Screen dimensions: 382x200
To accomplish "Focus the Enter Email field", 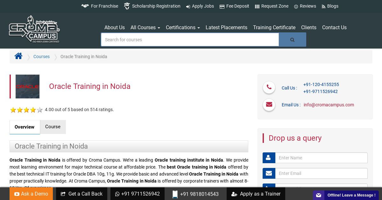I will (321, 173).
